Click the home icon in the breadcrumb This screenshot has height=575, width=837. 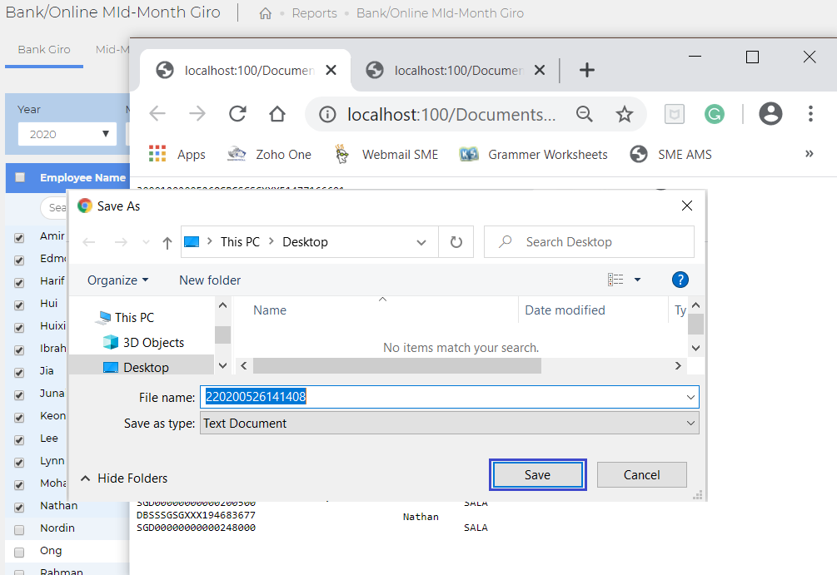pyautogui.click(x=266, y=13)
